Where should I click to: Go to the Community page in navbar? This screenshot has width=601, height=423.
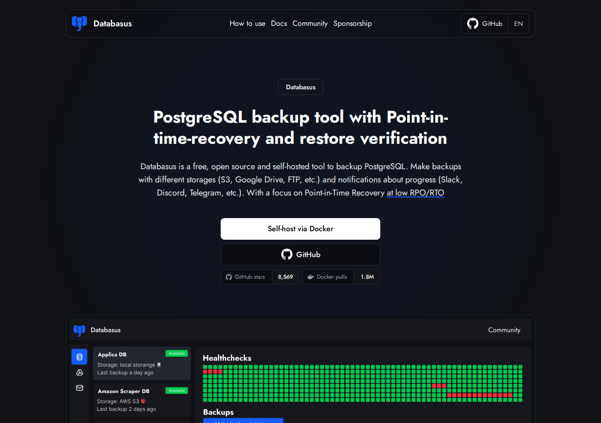tap(310, 23)
